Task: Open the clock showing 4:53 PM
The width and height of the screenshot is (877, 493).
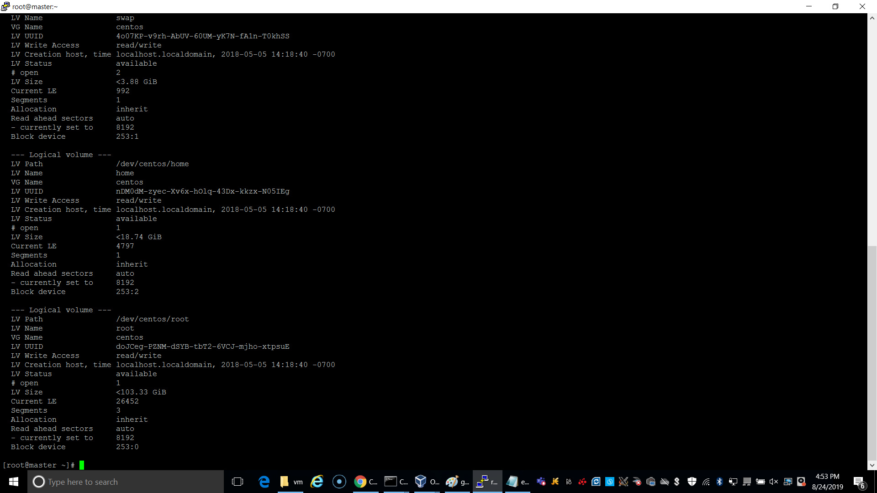Action: tap(828, 482)
